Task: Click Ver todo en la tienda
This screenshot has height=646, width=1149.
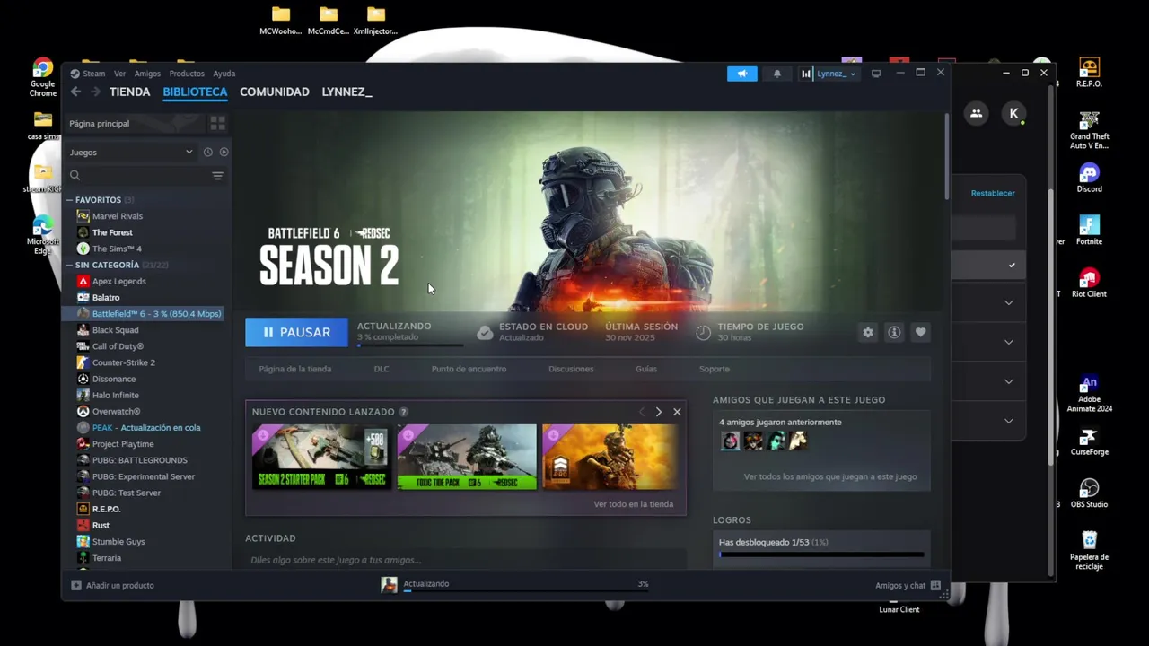Action: click(x=633, y=504)
